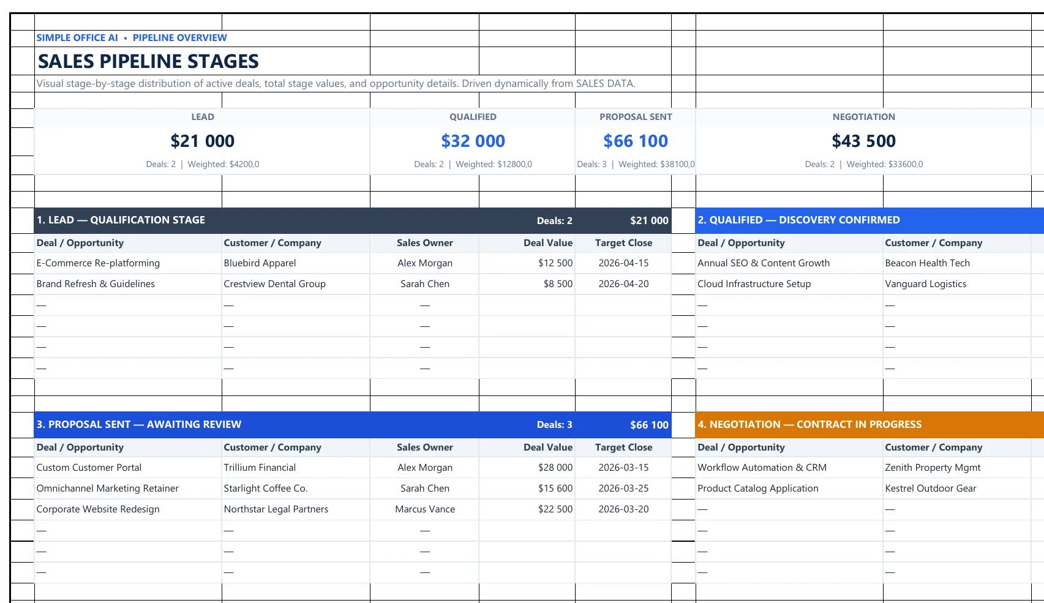Select the 2026-03-25 target close date
The width and height of the screenshot is (1044, 603).
click(x=623, y=489)
